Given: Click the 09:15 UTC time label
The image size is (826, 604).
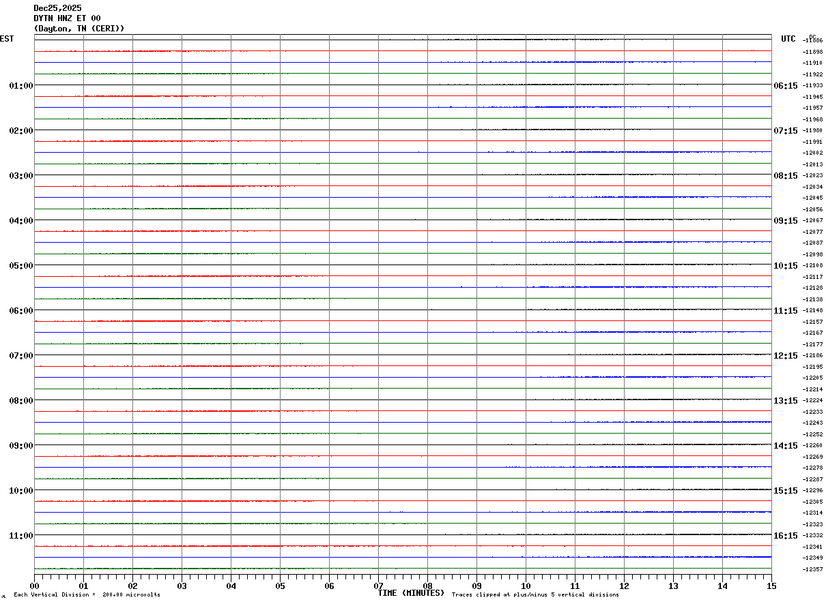Looking at the screenshot, I should point(786,221).
